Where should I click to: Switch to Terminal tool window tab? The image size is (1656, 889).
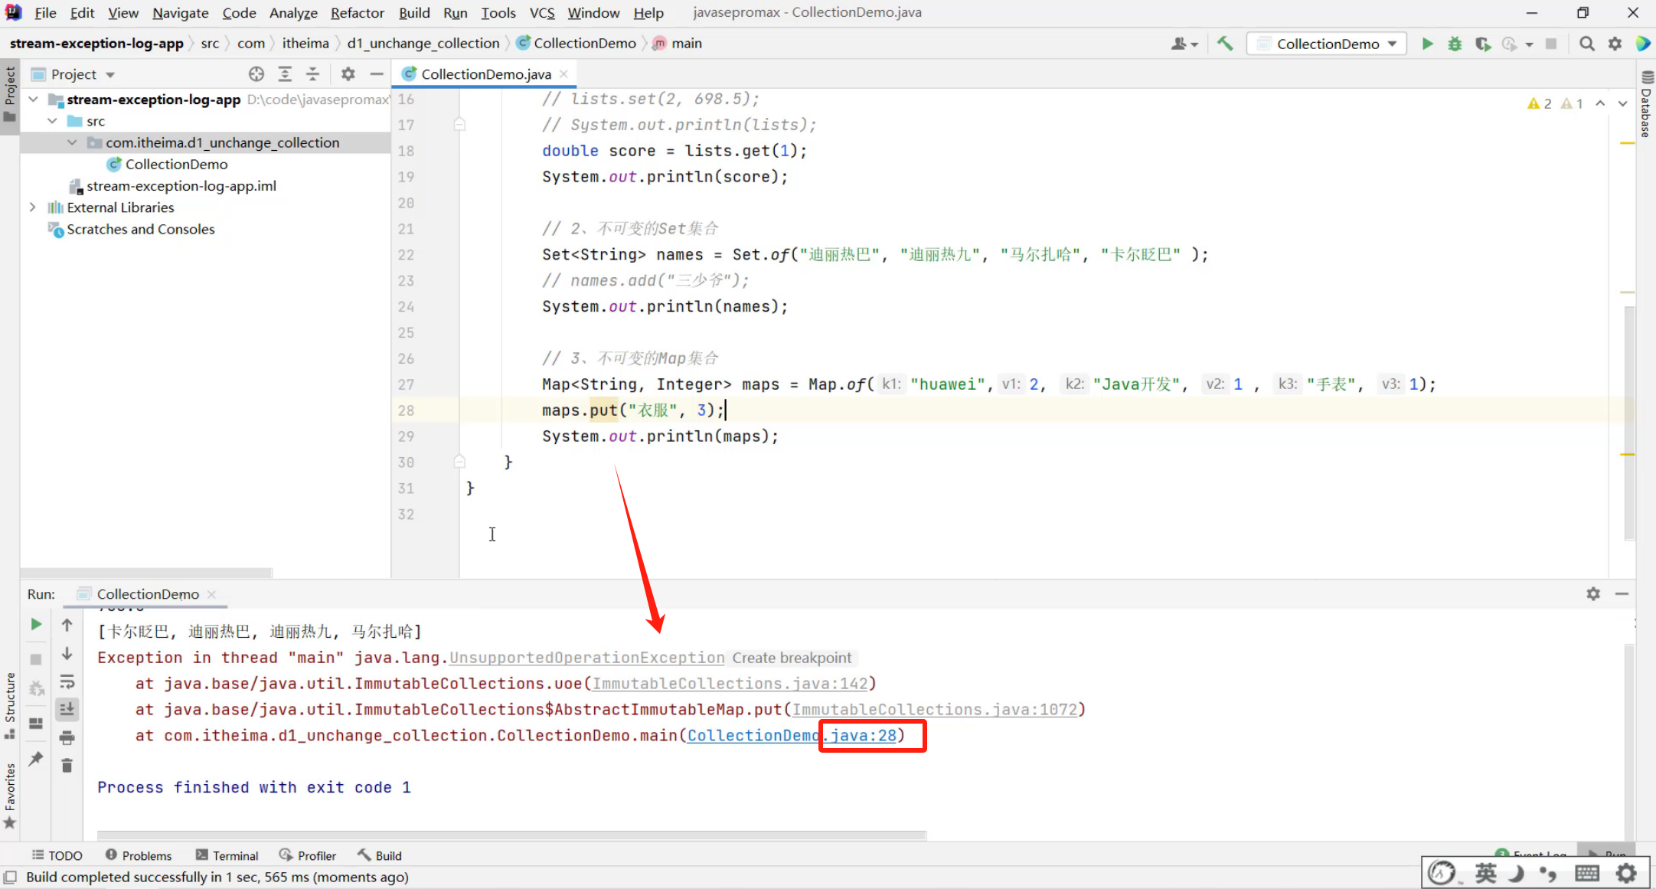pyautogui.click(x=227, y=855)
